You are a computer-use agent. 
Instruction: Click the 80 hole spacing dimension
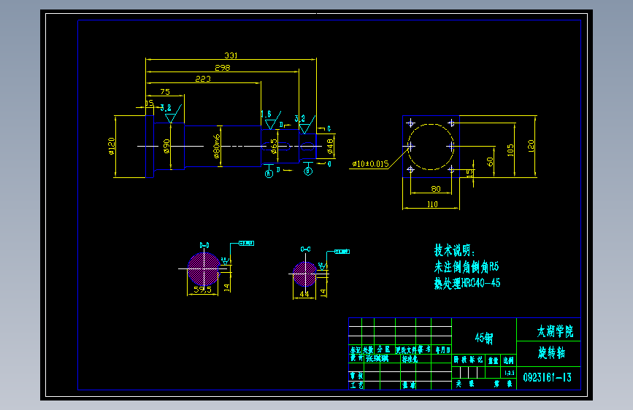(x=436, y=189)
